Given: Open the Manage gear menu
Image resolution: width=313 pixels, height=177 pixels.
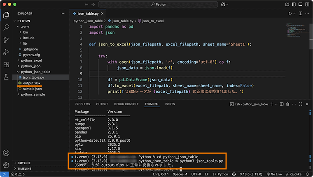Looking at the screenshot, I should (6, 165).
